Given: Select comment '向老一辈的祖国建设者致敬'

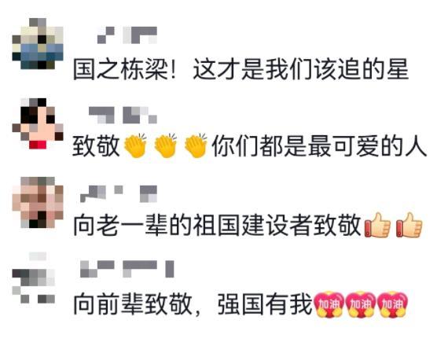Looking at the screenshot, I should (x=217, y=225).
